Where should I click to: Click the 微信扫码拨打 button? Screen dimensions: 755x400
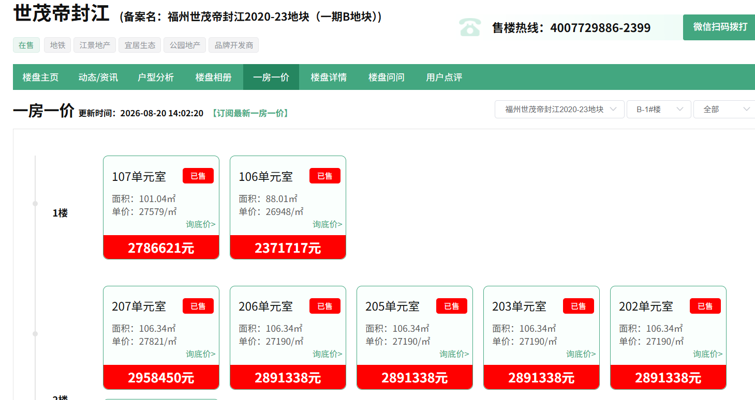(720, 27)
